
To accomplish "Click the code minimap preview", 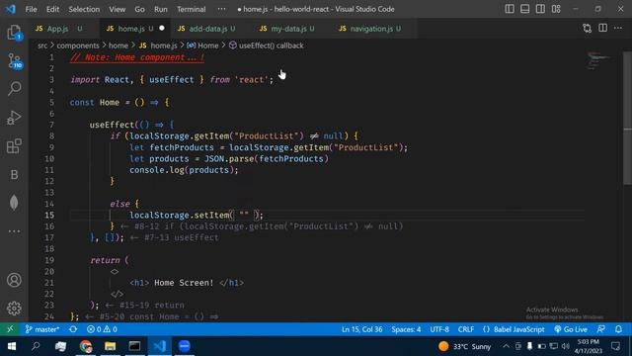I will coord(598,61).
